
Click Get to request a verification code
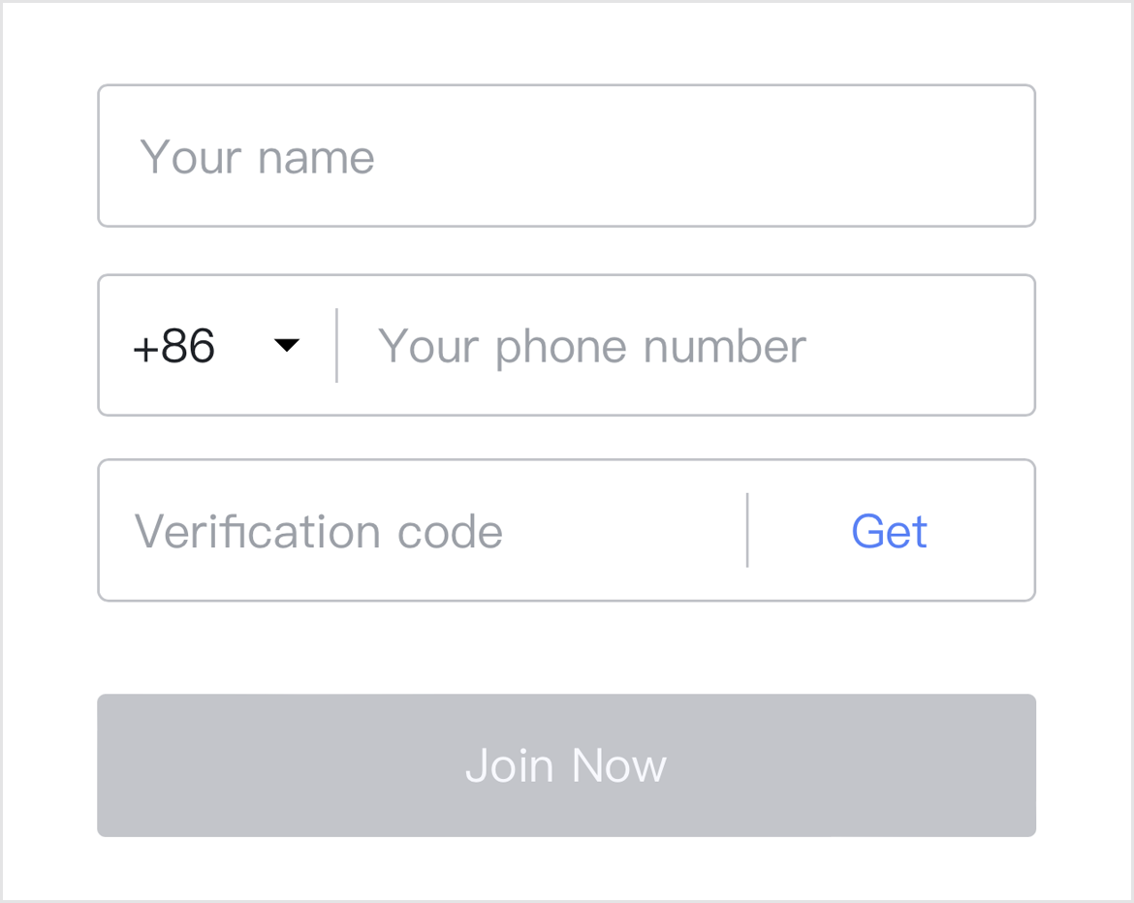(x=889, y=530)
